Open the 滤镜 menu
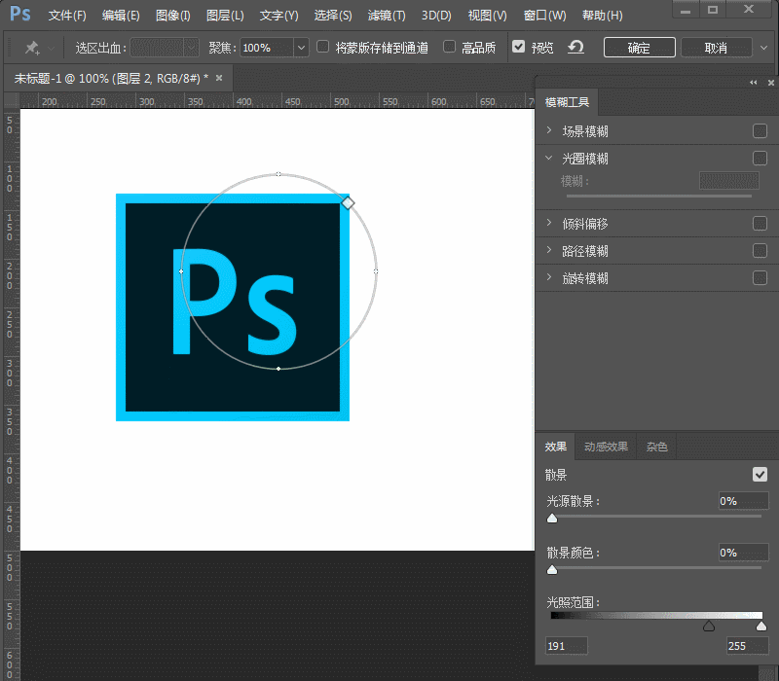Viewport: 779px width, 681px height. tap(386, 15)
